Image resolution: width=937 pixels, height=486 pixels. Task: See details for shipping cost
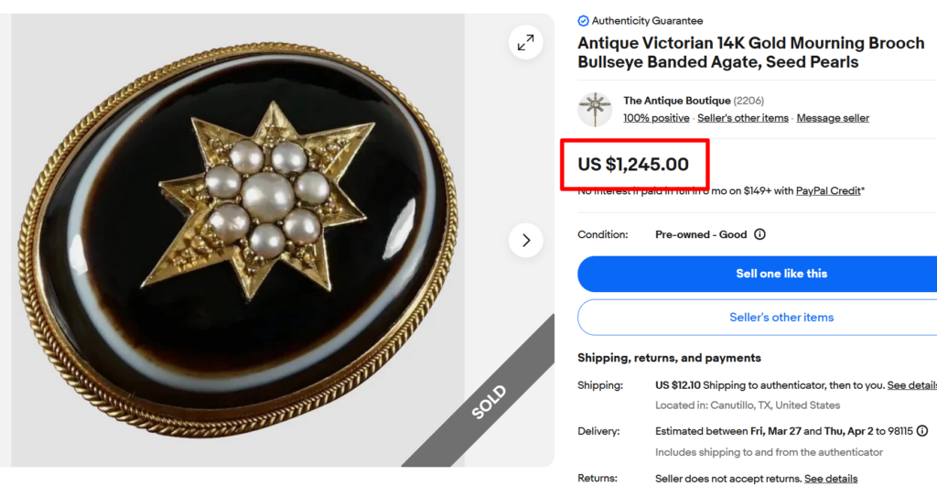(x=911, y=385)
